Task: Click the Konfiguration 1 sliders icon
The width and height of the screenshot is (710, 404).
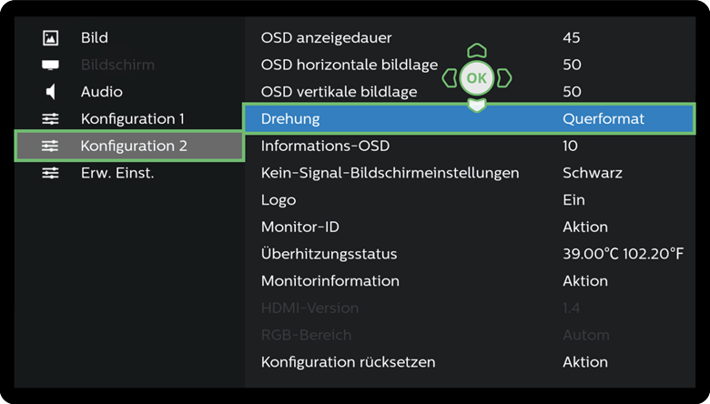Action: [x=50, y=119]
